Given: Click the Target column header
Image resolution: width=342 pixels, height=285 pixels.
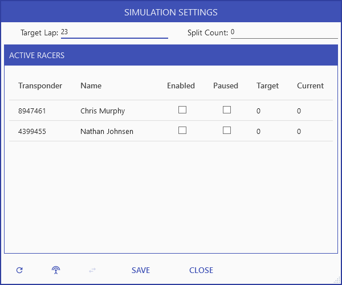Looking at the screenshot, I should pos(267,85).
